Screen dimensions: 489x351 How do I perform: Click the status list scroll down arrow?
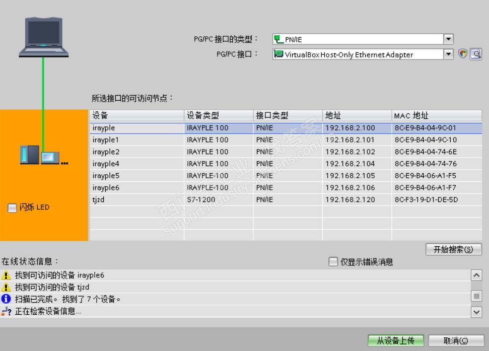pyautogui.click(x=476, y=312)
